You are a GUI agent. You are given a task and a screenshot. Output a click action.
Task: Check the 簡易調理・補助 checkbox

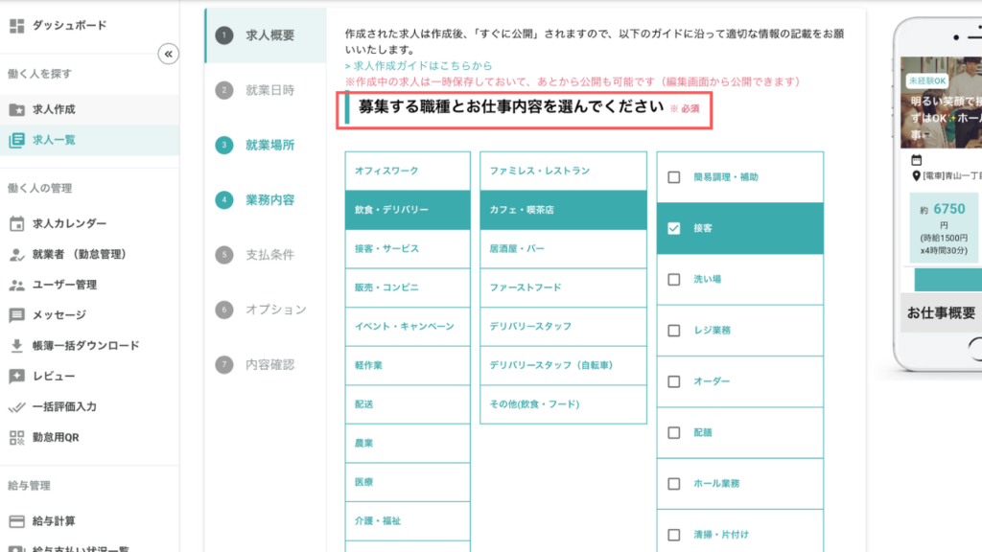tap(674, 177)
